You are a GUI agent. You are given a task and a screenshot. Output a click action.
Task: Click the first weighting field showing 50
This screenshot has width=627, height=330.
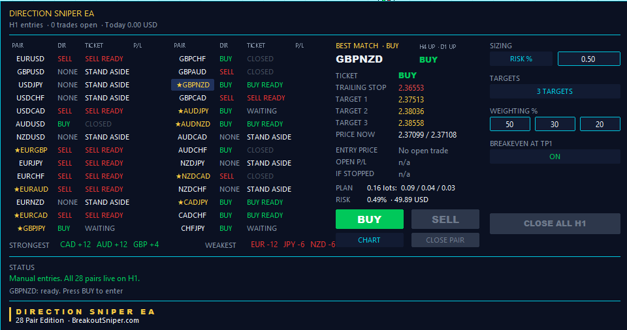510,125
